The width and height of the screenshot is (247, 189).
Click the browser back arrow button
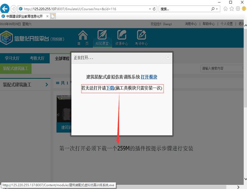(5, 9)
